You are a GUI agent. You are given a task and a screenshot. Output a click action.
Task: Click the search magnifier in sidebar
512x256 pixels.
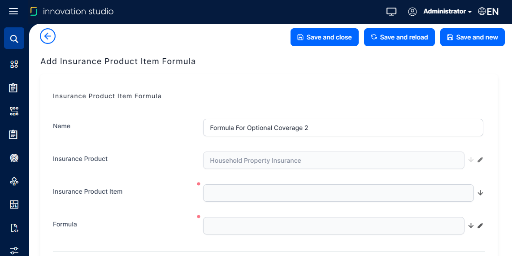(x=14, y=39)
